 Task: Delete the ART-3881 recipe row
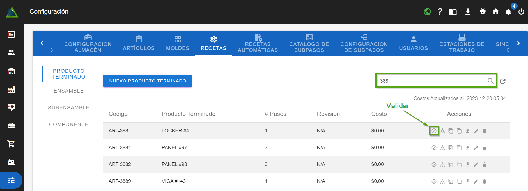point(484,148)
